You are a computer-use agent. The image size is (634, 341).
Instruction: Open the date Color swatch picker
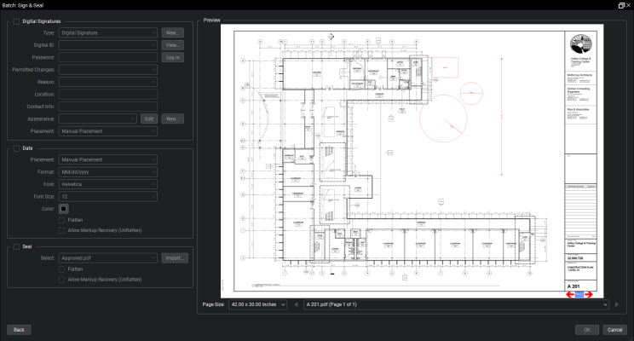63,209
